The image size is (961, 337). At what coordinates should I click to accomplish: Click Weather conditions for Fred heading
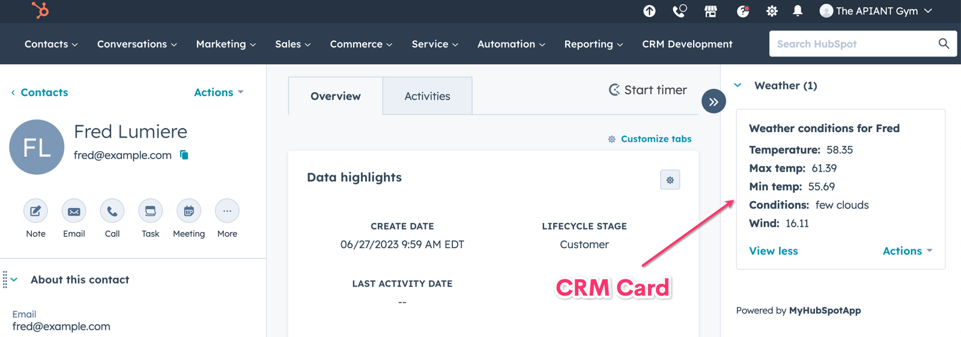click(x=824, y=128)
